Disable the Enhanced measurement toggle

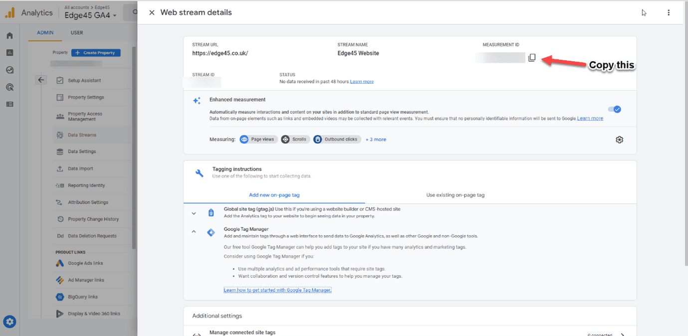click(615, 109)
